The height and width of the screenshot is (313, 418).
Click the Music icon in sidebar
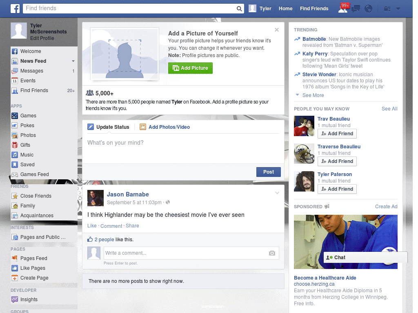(15, 155)
